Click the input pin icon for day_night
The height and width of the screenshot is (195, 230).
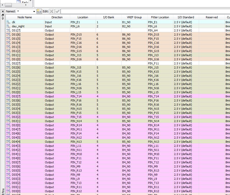(x=9, y=26)
